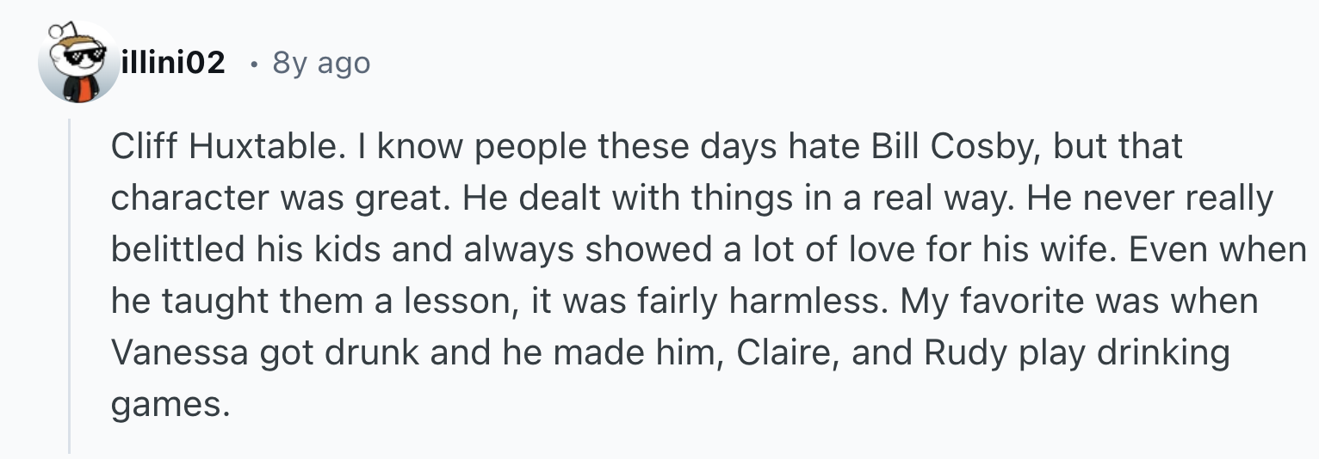Click the dot separator before the timestamp
1319x459 pixels.
252,64
